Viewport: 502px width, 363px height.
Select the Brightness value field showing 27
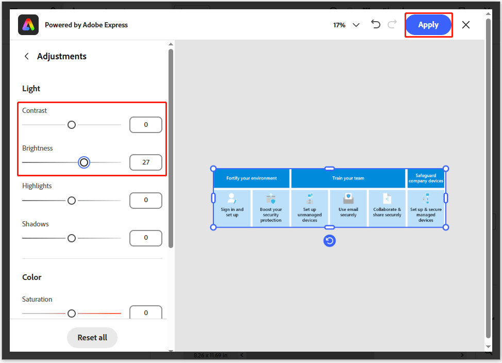pos(145,162)
